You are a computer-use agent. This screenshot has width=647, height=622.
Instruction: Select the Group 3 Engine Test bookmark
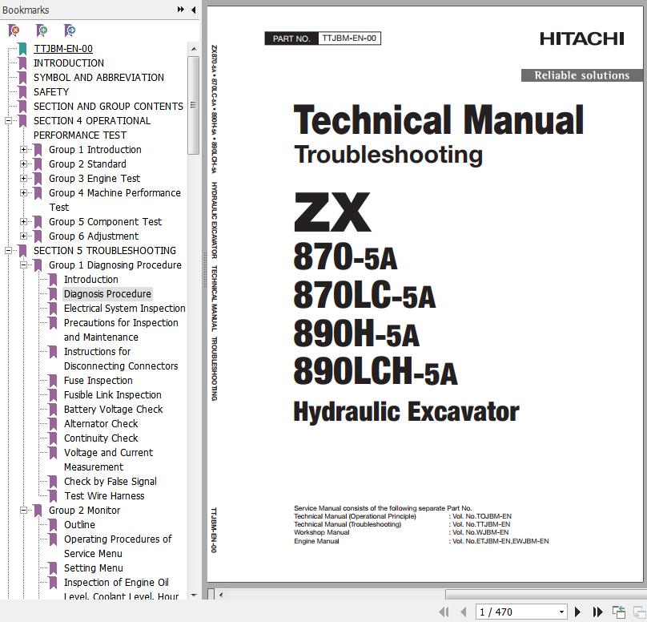point(94,179)
